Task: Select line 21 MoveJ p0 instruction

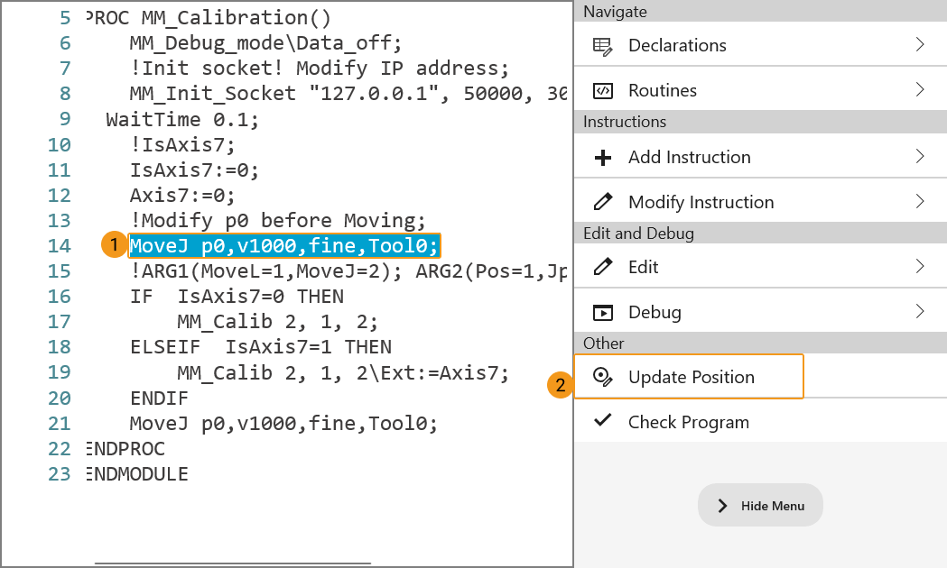Action: coord(283,424)
